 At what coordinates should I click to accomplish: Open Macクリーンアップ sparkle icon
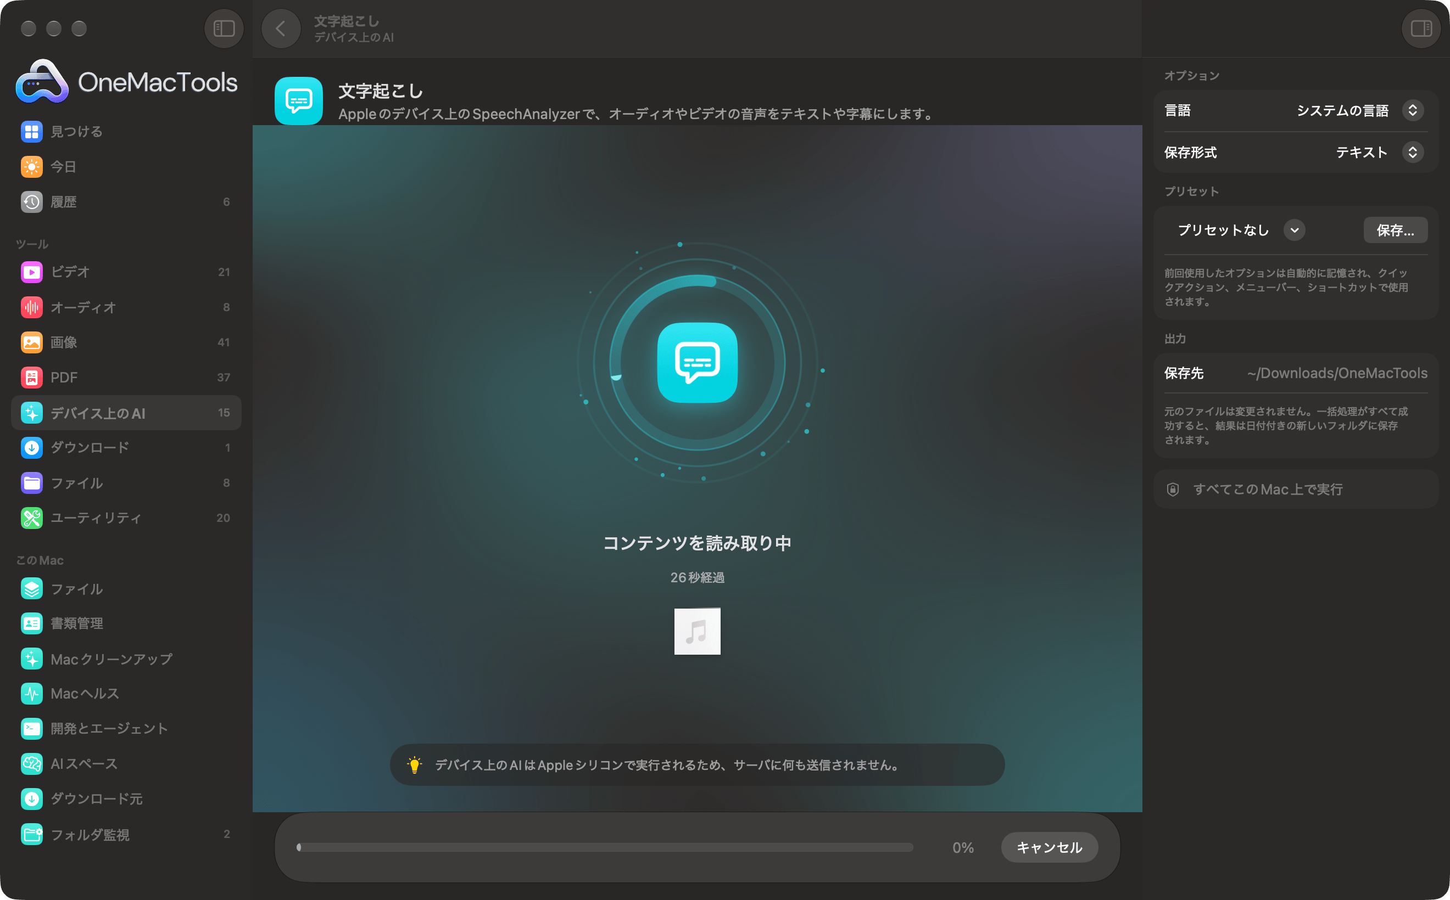coord(31,659)
